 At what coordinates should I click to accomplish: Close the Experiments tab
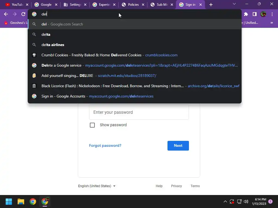114,5
